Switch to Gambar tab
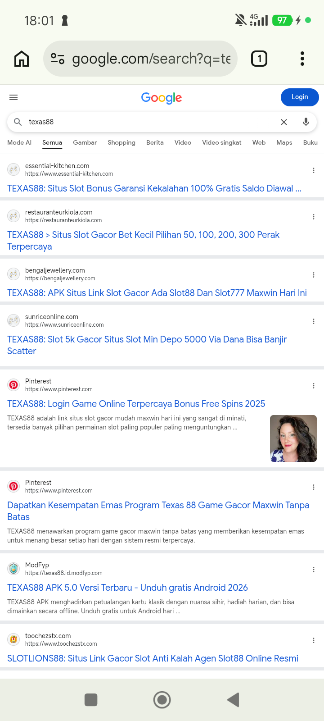324x721 pixels. coord(85,142)
